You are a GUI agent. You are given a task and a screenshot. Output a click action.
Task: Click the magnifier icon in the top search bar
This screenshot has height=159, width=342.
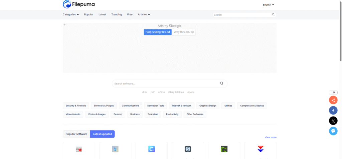pyautogui.click(x=273, y=15)
